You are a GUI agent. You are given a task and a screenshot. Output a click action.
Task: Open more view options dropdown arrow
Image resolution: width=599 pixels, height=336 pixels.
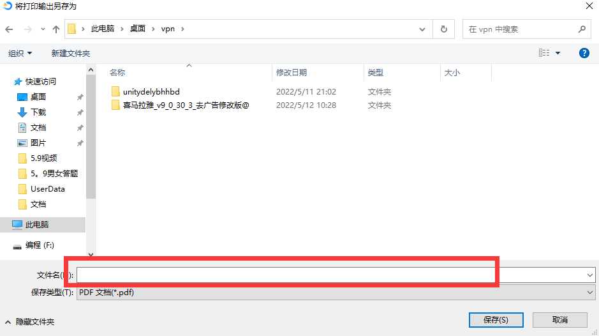(x=558, y=53)
